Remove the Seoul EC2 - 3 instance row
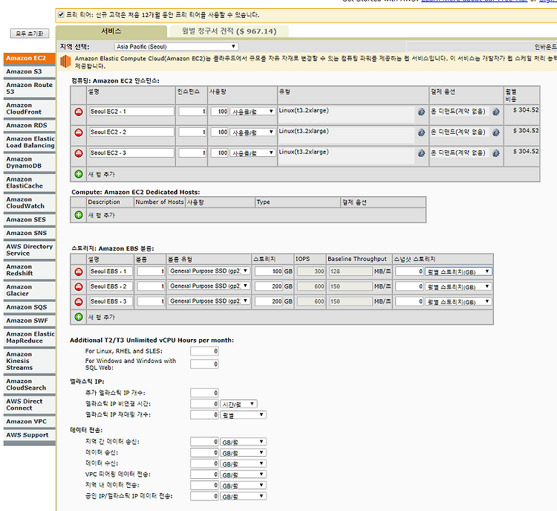The image size is (557, 511). tap(79, 153)
